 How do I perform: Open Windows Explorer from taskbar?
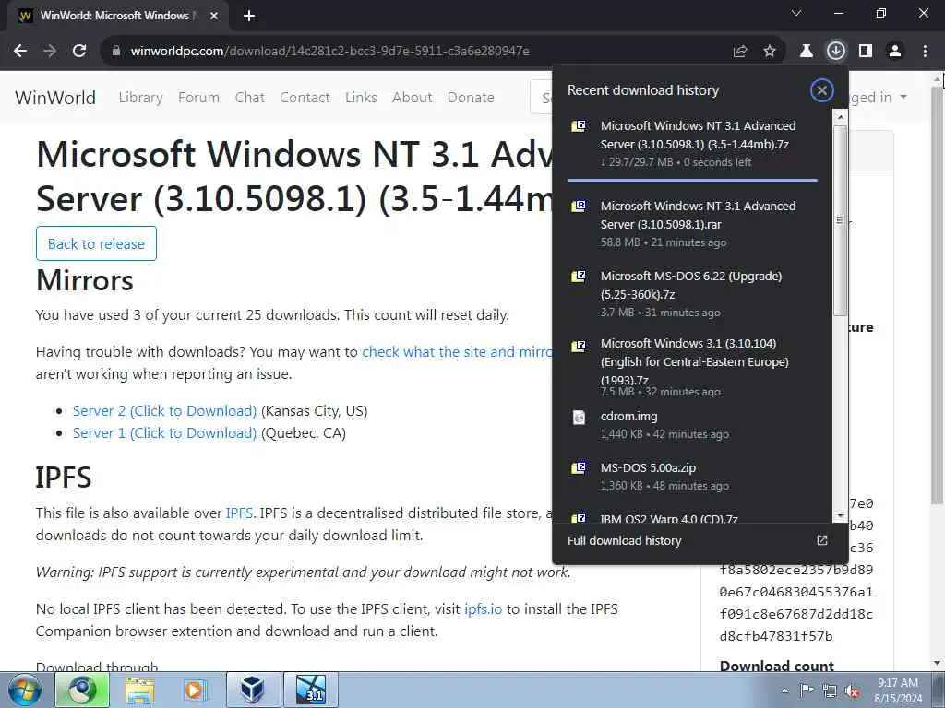pos(140,690)
